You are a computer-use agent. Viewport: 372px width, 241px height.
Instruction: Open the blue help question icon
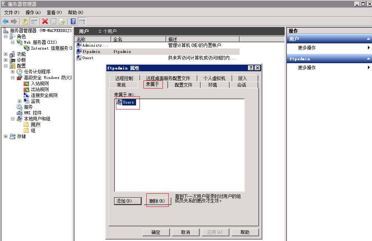pos(73,22)
